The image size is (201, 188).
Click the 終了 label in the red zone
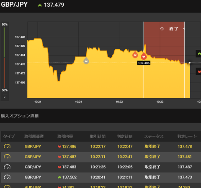173,29
